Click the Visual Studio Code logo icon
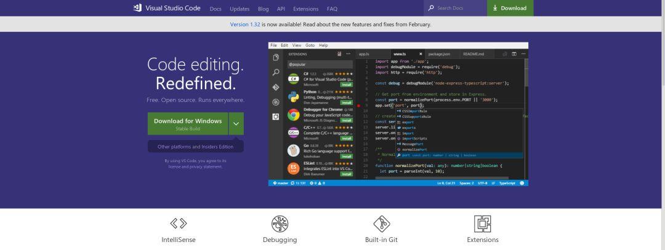This screenshot has height=250, width=665. click(x=137, y=8)
